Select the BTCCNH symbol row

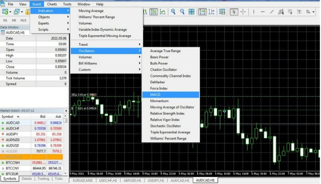32,163
